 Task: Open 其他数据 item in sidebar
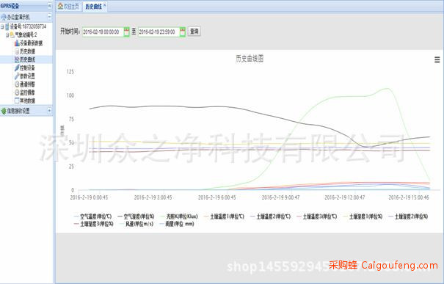tap(25, 101)
